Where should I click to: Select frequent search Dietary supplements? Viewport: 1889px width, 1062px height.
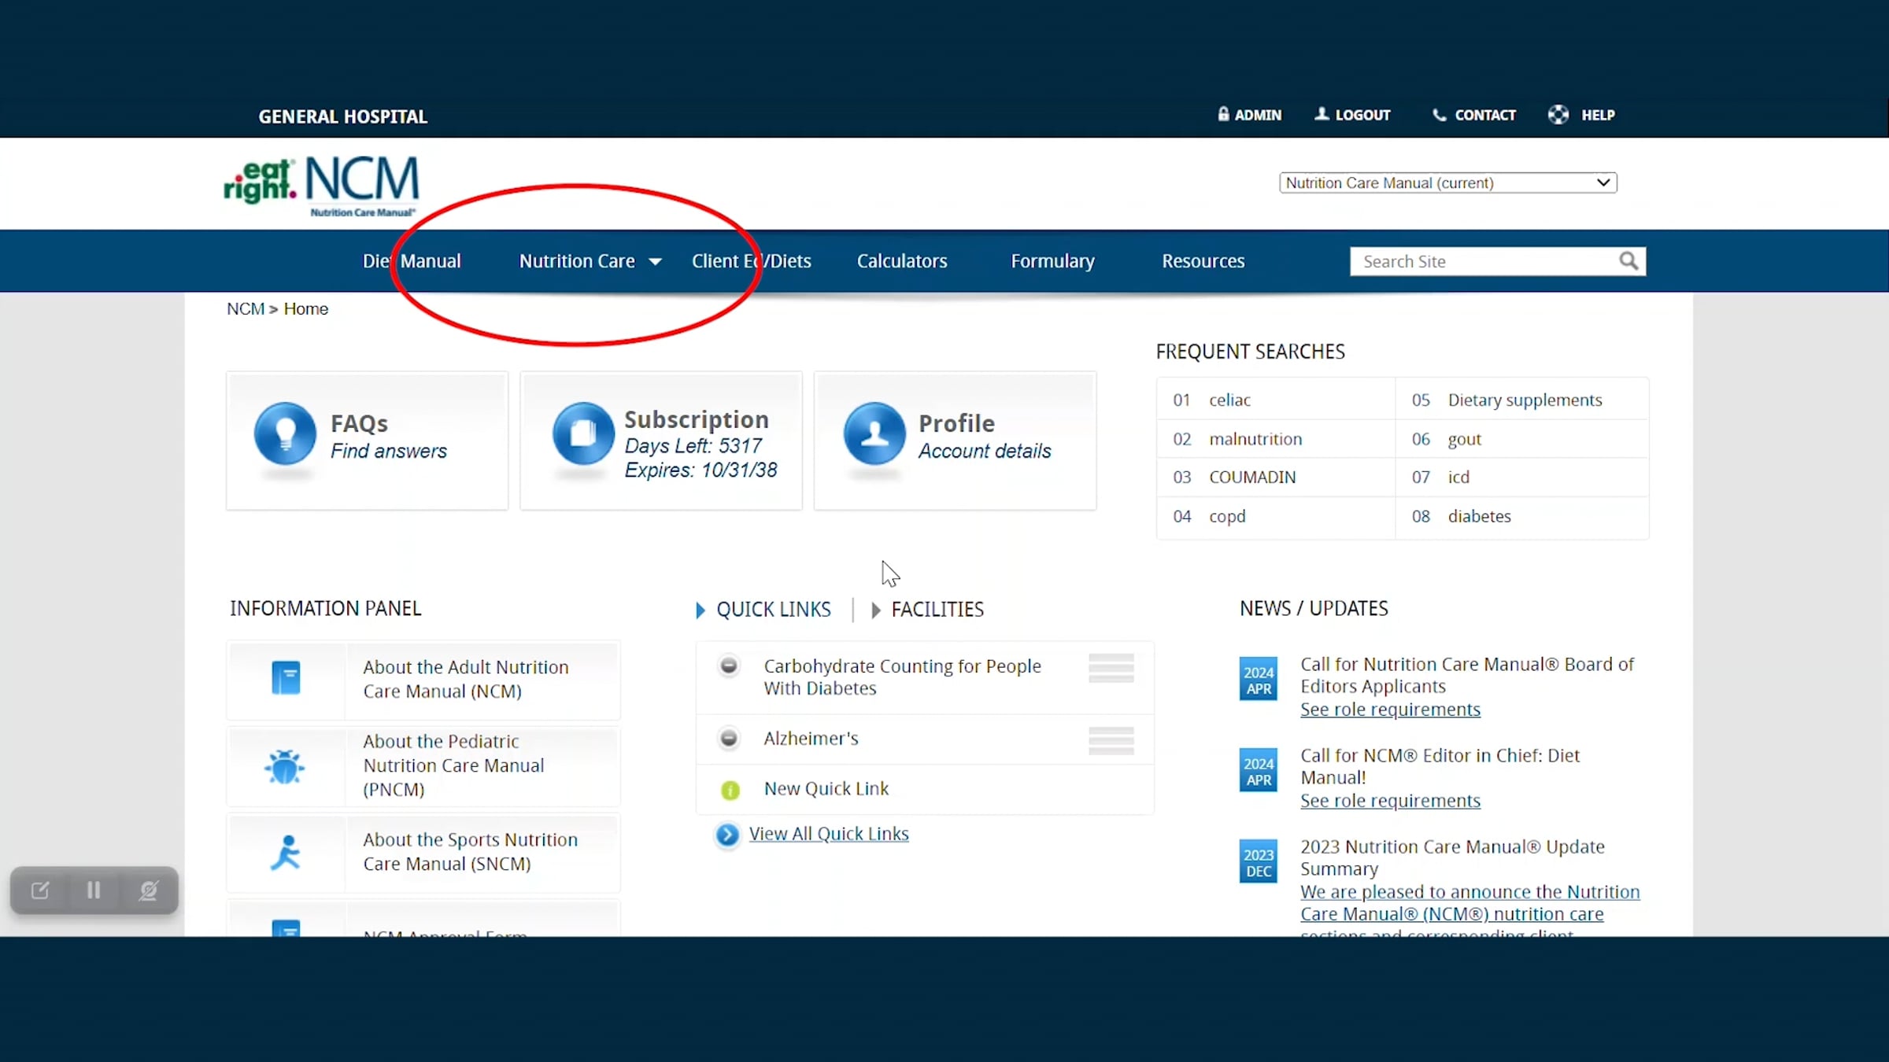click(1525, 400)
